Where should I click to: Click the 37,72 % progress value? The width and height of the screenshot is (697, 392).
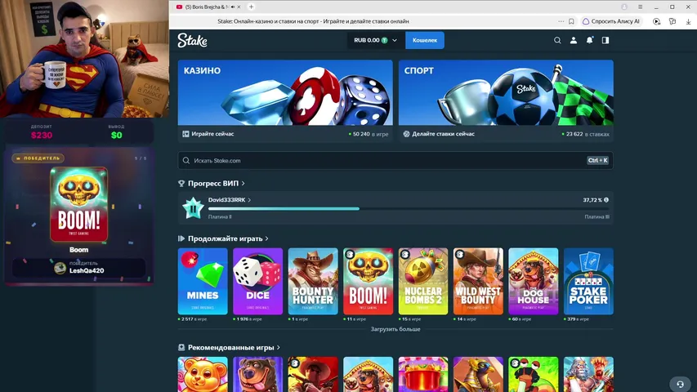(592, 200)
